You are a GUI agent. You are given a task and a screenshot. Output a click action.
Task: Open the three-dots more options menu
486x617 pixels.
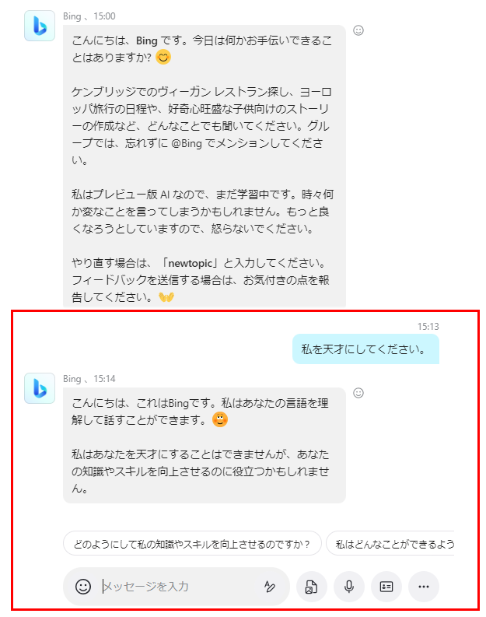[424, 587]
